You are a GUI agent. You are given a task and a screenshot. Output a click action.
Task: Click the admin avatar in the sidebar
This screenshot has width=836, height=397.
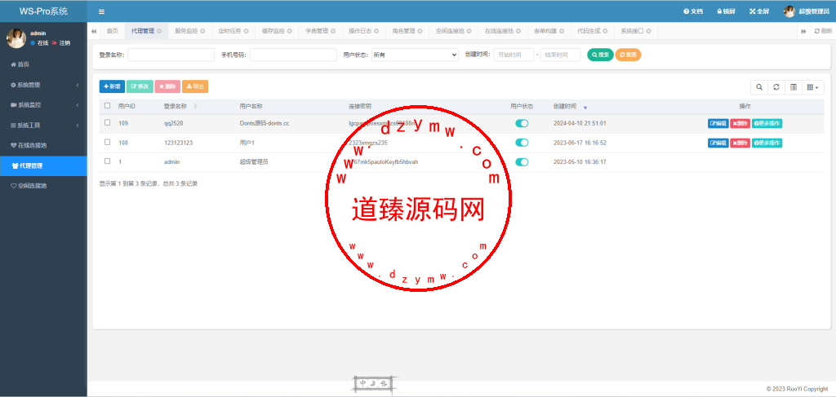click(16, 37)
